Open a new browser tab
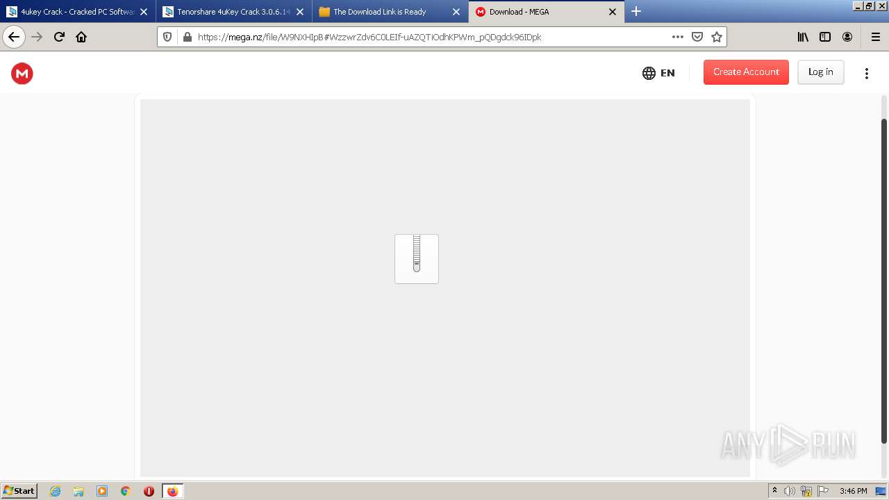Image resolution: width=889 pixels, height=500 pixels. pyautogui.click(x=636, y=11)
